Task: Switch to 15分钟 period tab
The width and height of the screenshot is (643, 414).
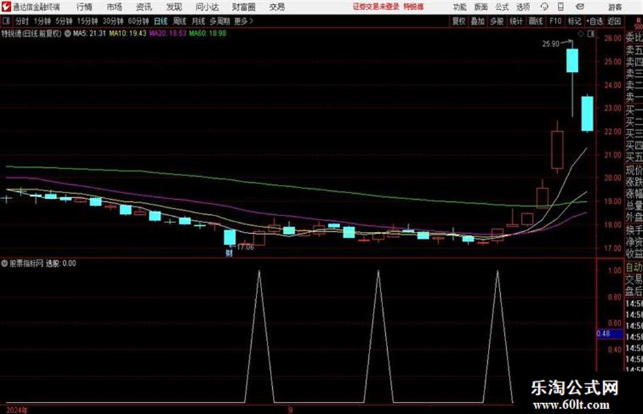Action: [x=88, y=21]
